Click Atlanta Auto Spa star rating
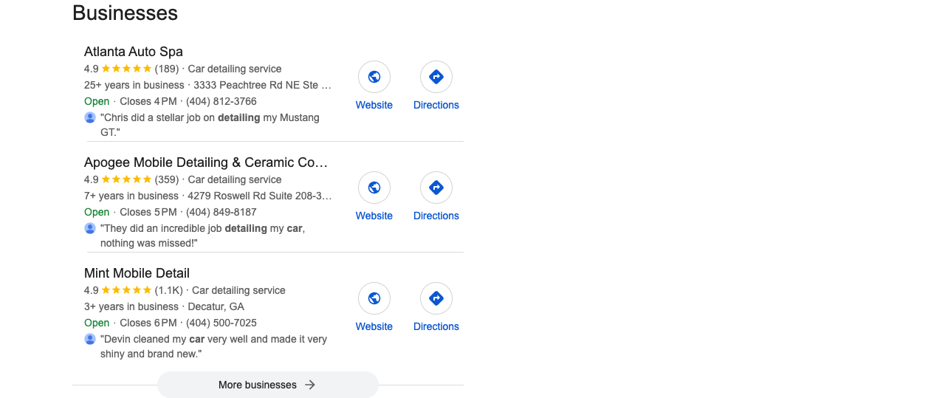Image resolution: width=945 pixels, height=398 pixels. (126, 69)
